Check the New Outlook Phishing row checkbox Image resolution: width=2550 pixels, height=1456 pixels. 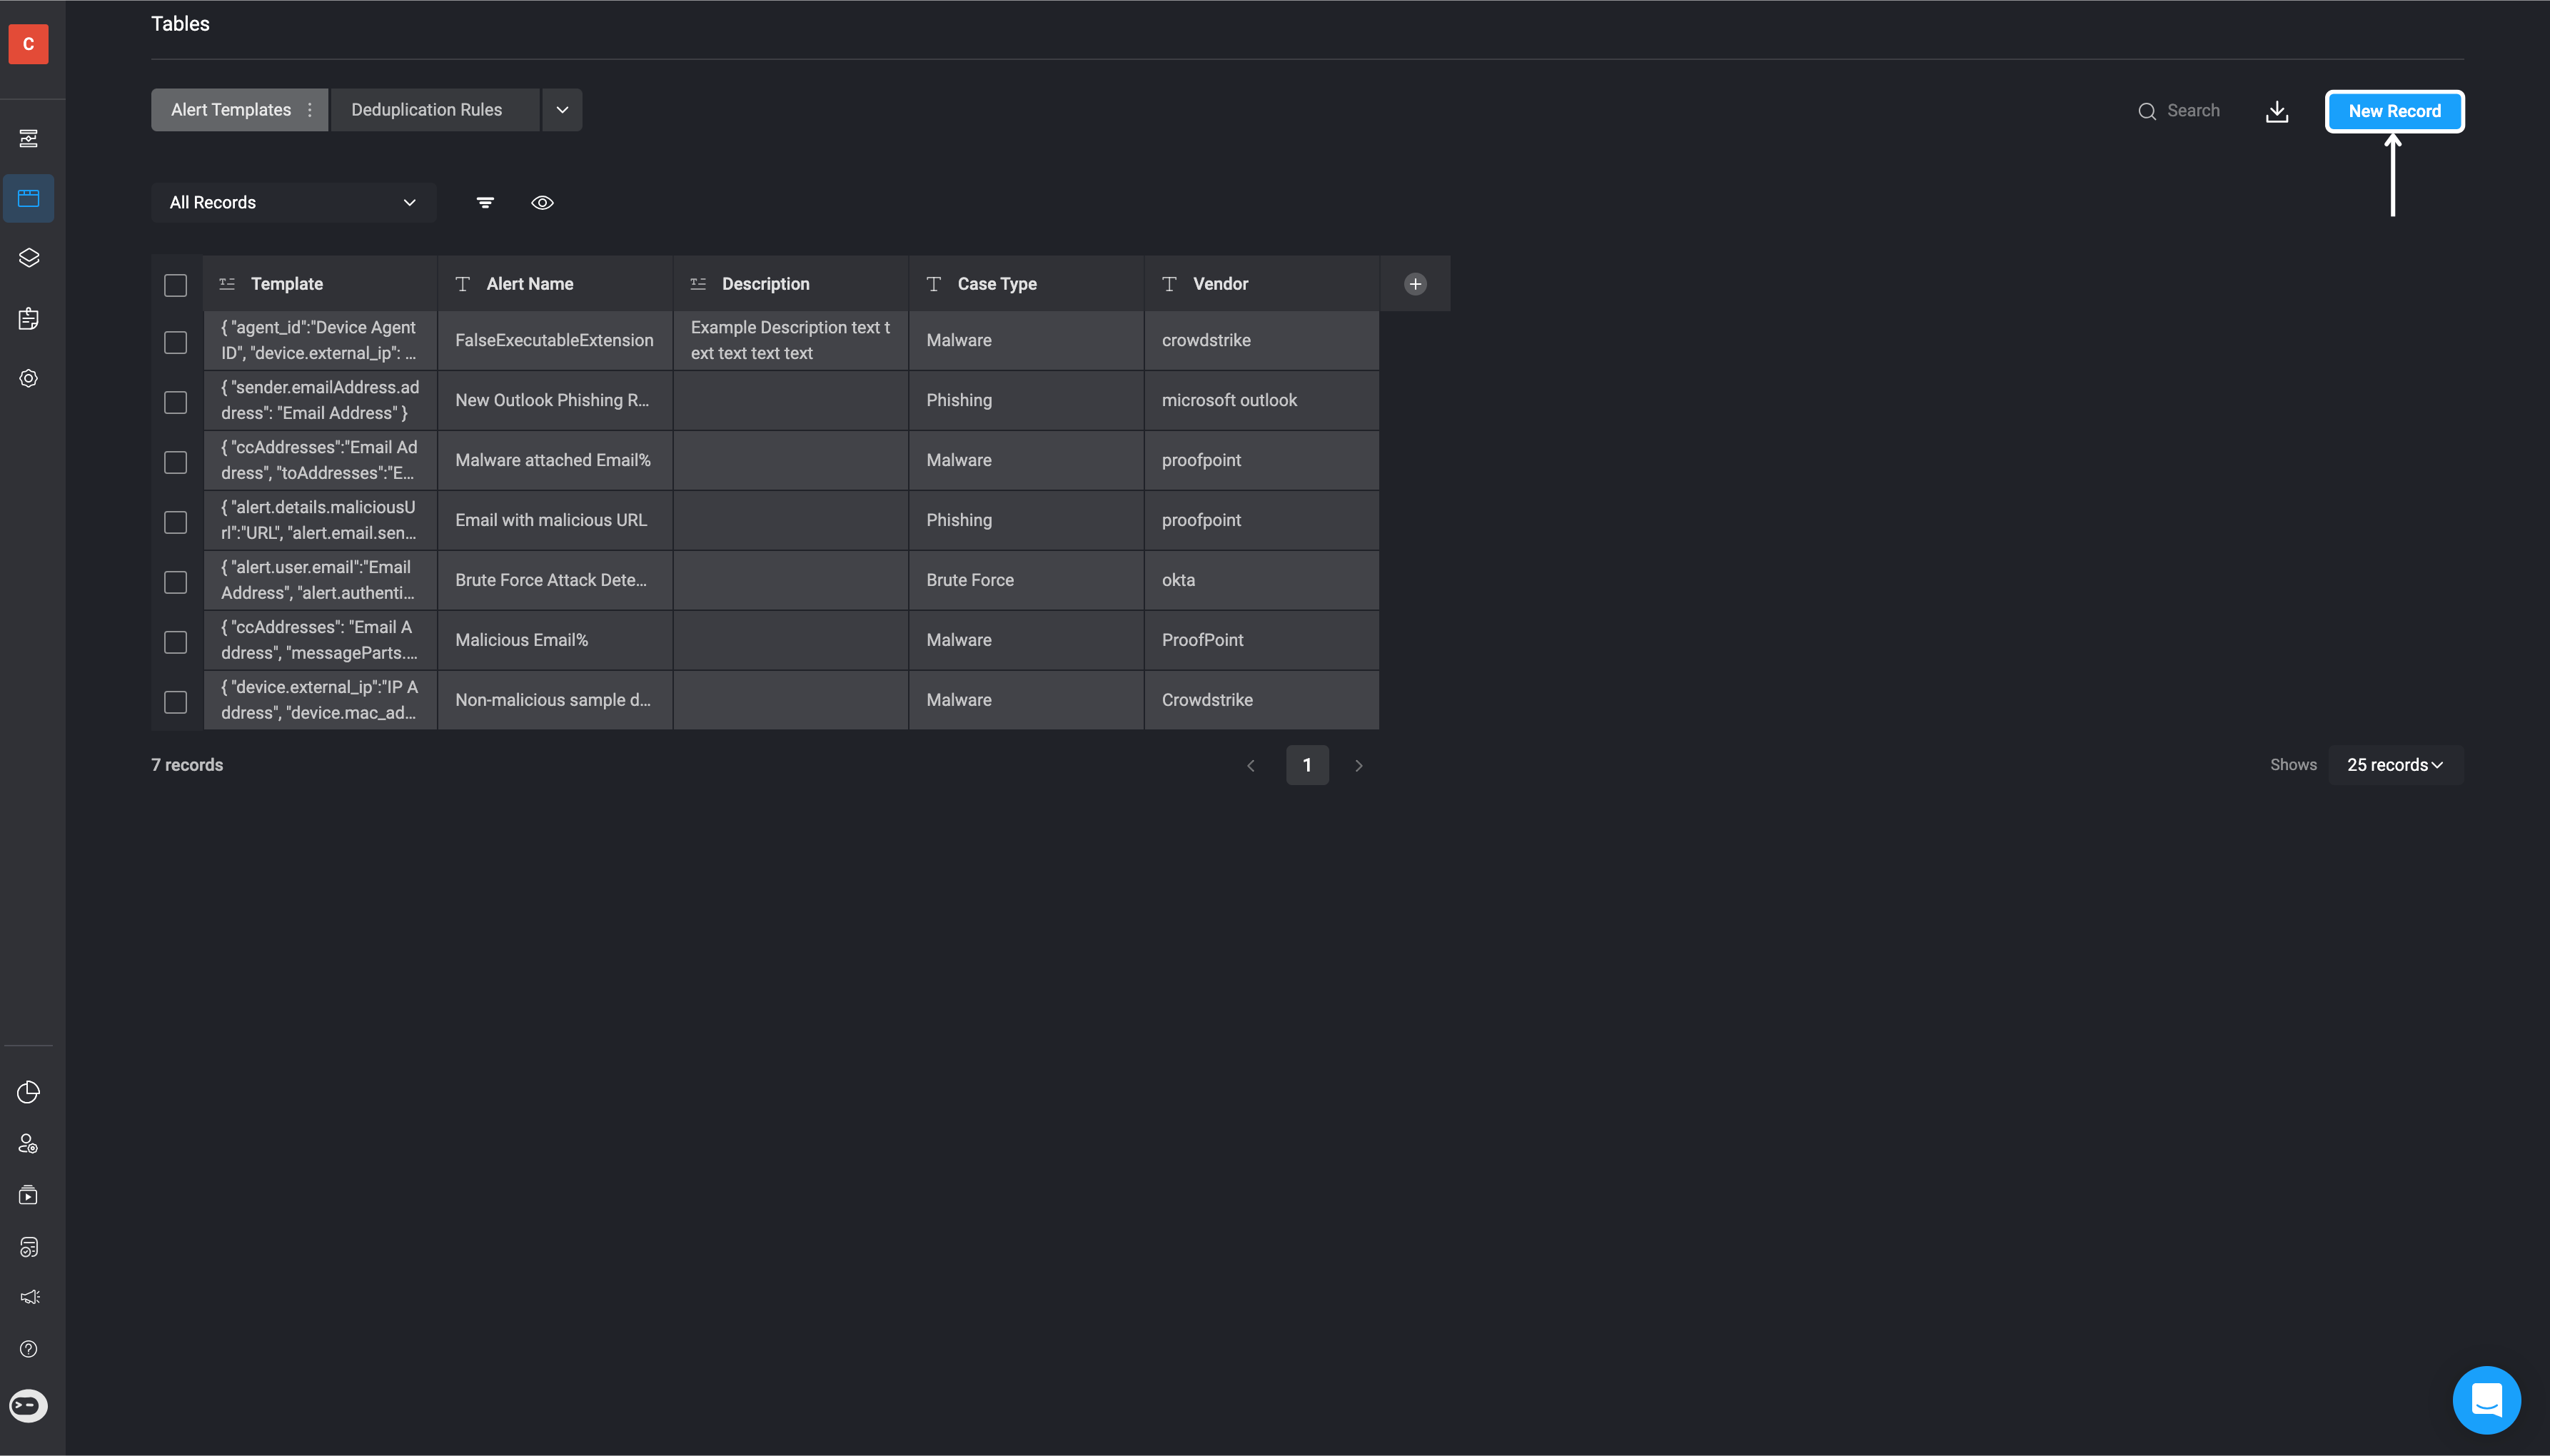[x=176, y=402]
